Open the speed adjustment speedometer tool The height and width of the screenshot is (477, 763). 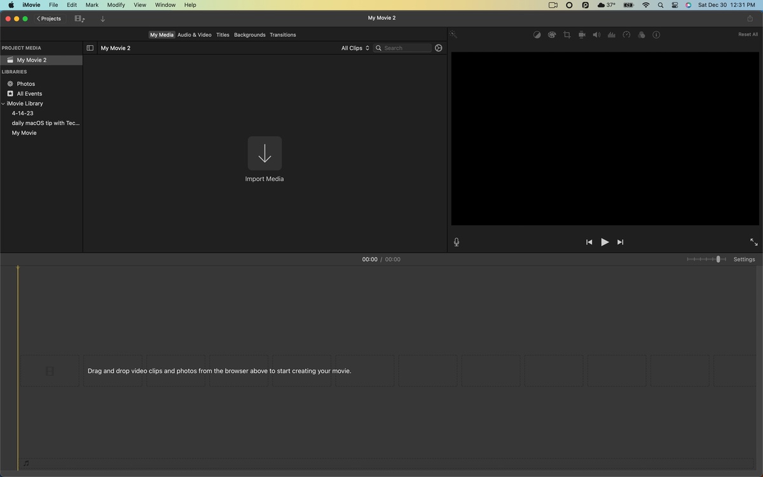coord(626,35)
